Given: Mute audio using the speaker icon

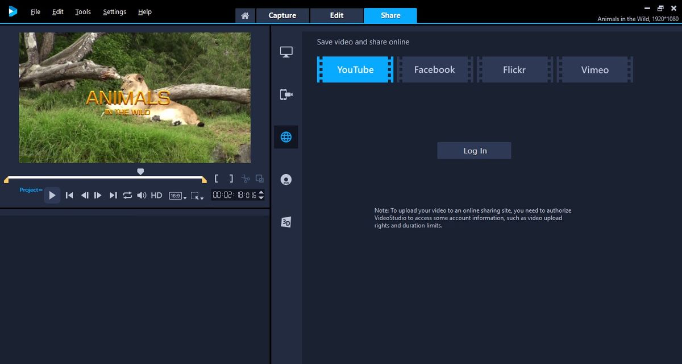Looking at the screenshot, I should 142,195.
